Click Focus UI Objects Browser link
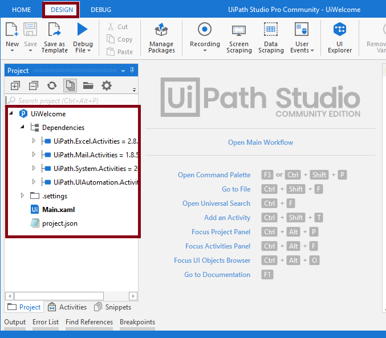Image resolution: width=386 pixels, height=338 pixels. click(212, 260)
